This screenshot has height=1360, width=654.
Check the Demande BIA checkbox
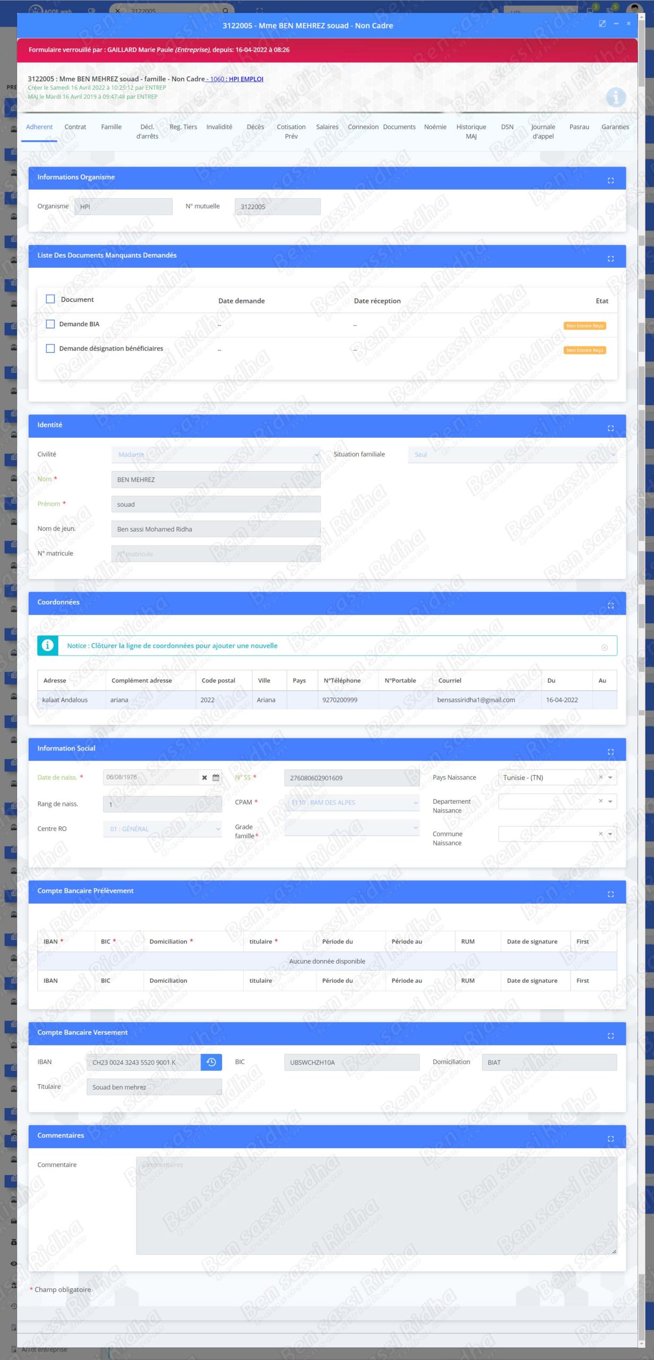coord(50,324)
